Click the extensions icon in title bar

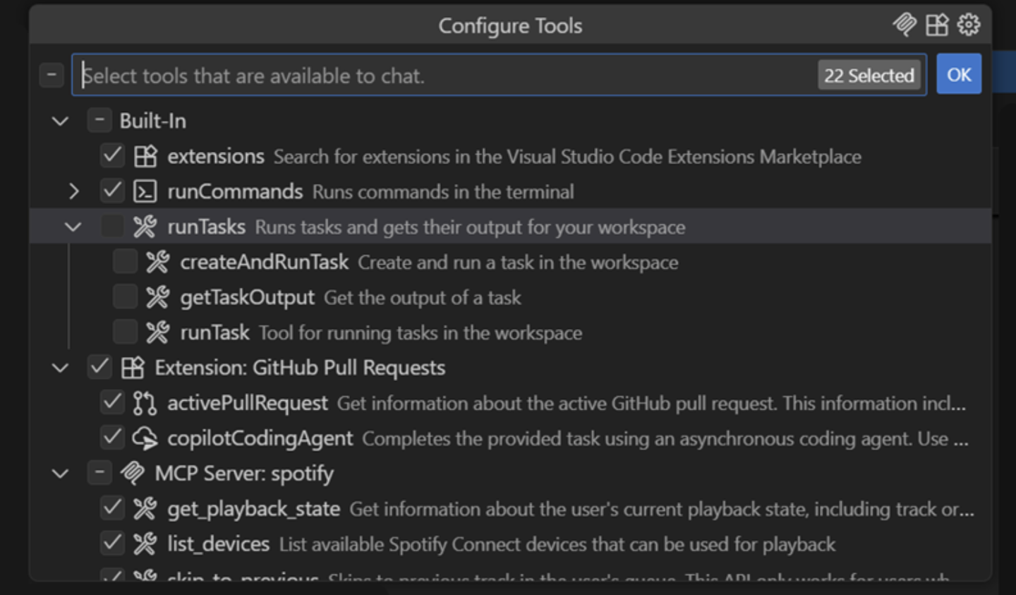click(x=937, y=25)
